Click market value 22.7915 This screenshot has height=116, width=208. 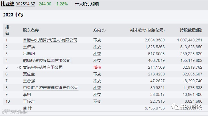pos(157,102)
